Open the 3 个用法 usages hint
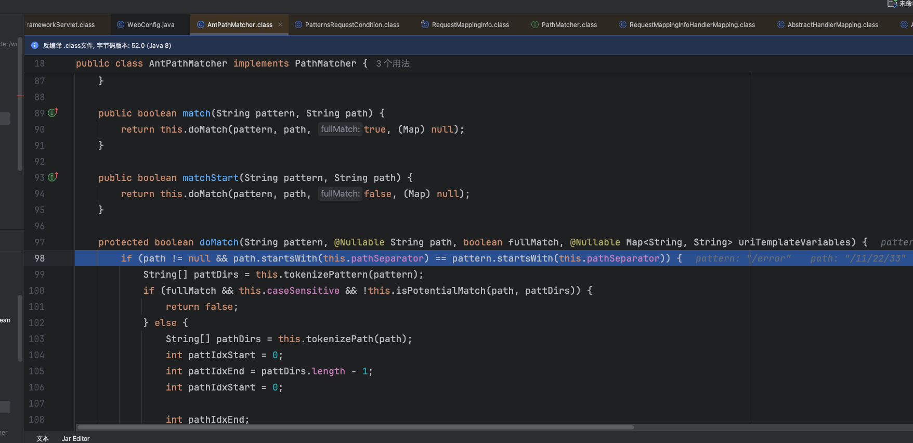This screenshot has width=913, height=443. point(393,63)
